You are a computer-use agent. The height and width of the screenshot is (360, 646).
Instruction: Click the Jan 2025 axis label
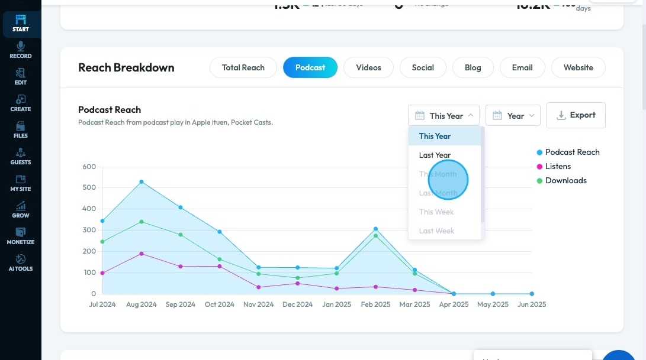point(336,304)
